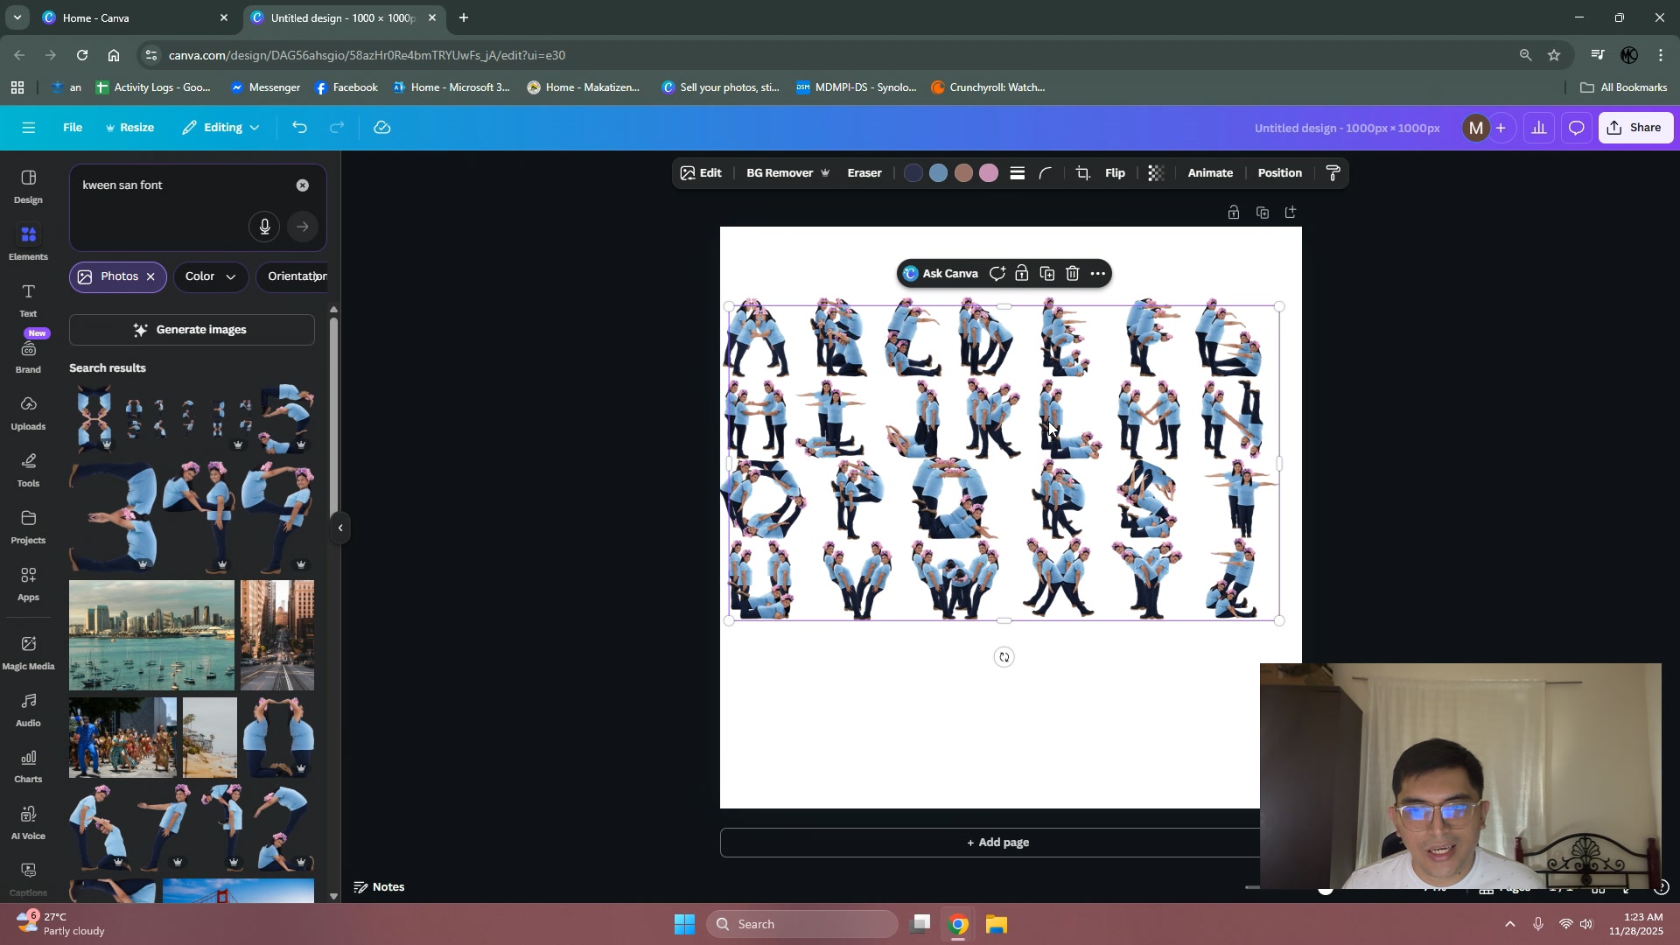The width and height of the screenshot is (1680, 945).
Task: Open the Uploads panel
Action: [28, 414]
